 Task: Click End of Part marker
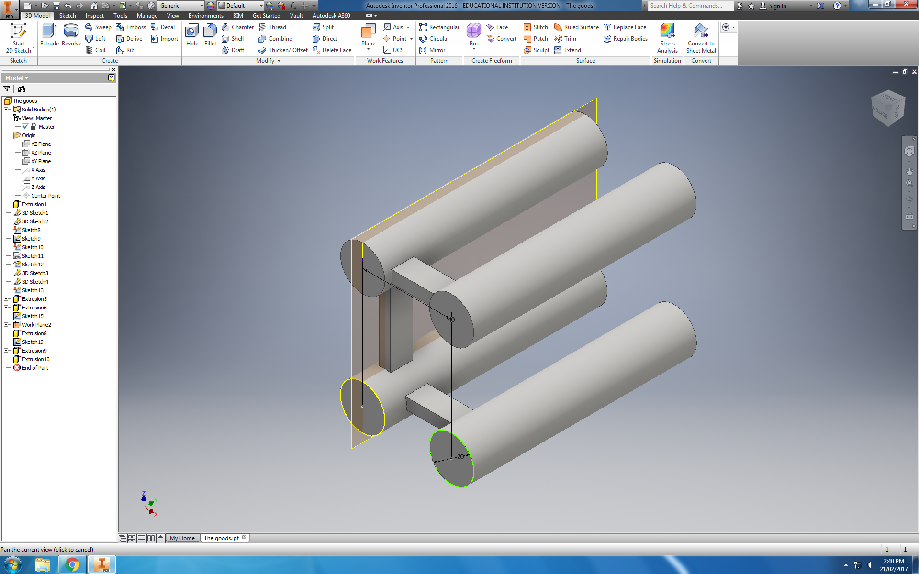pyautogui.click(x=35, y=368)
